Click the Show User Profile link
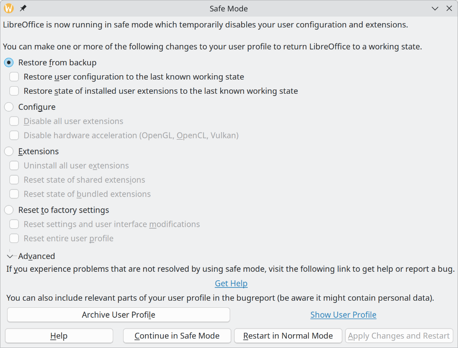 (x=343, y=315)
